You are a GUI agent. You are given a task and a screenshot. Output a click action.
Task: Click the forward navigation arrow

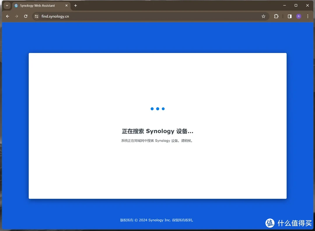point(16,16)
